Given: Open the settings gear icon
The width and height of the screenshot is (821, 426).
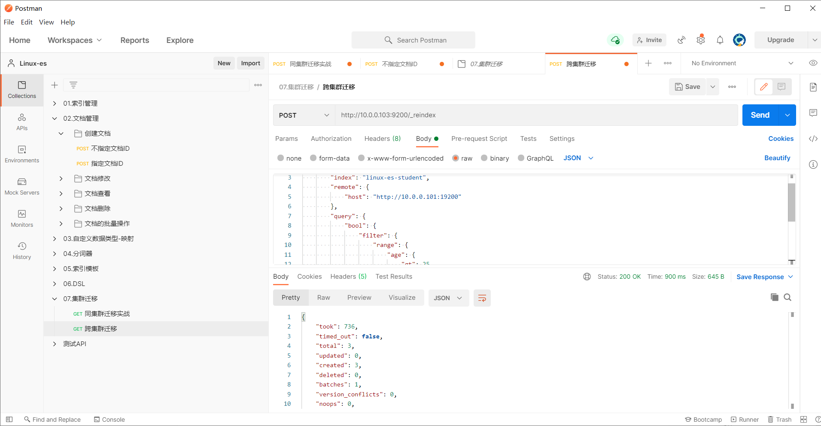Looking at the screenshot, I should [x=701, y=40].
